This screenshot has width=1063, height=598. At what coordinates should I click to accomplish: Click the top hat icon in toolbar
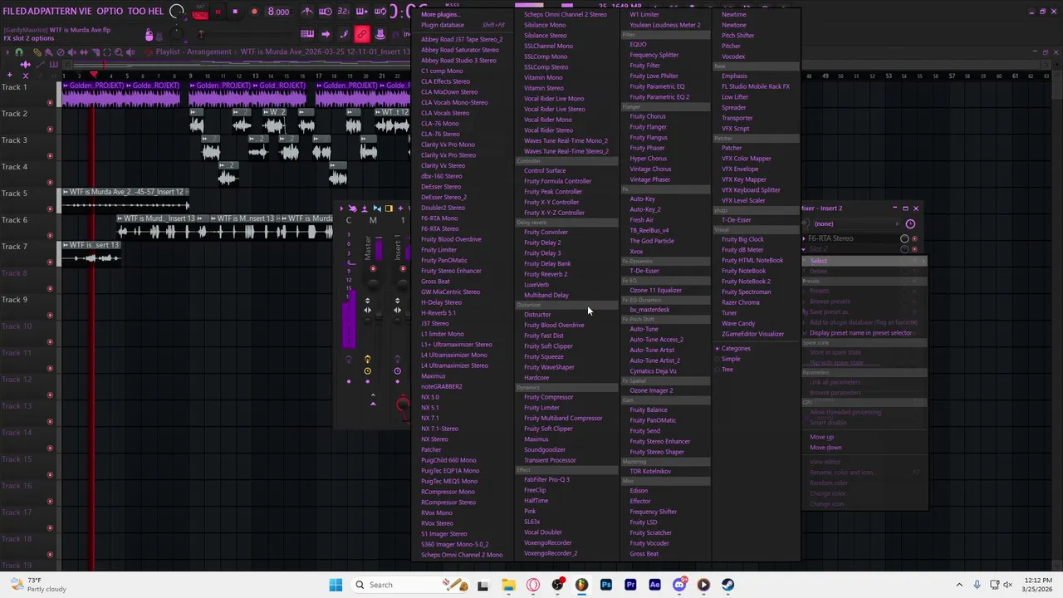coord(380,34)
